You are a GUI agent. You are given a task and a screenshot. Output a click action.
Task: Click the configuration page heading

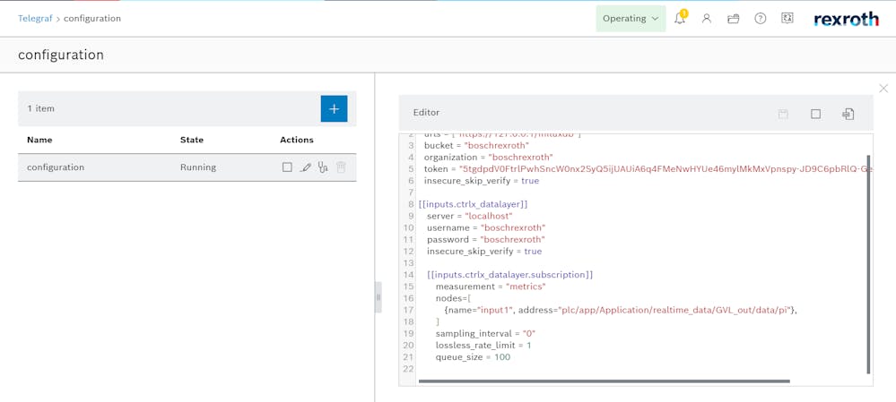point(61,55)
